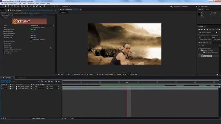Screen dimensions: 221x124
Task: Click the Play button in Preview panel
Action: click(x=205, y=30)
